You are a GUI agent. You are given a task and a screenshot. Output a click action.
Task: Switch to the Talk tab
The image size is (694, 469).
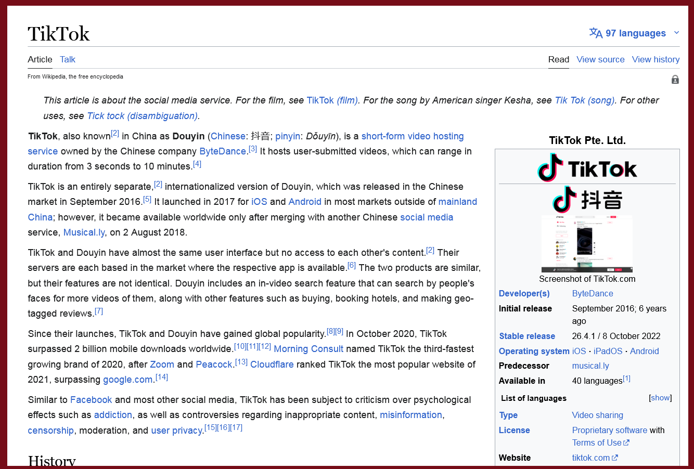pyautogui.click(x=68, y=59)
